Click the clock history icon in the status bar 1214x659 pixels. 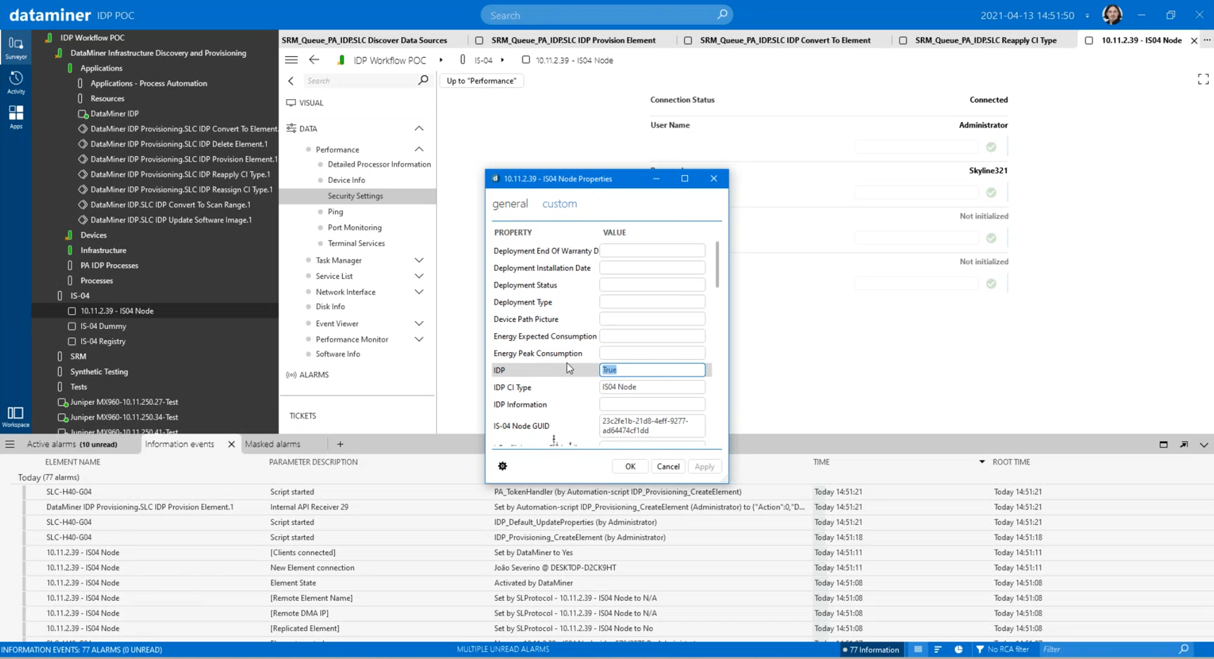(x=959, y=650)
